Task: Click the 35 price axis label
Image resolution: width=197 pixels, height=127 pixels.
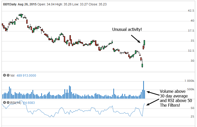Action: click(192, 41)
